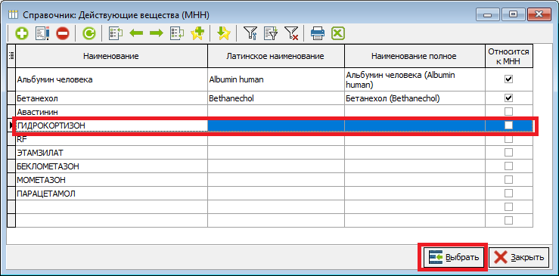Select the 'Бетанехол' name cell

[111, 98]
